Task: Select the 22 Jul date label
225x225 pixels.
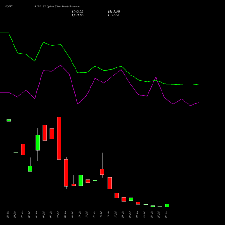Action: coord(137,215)
